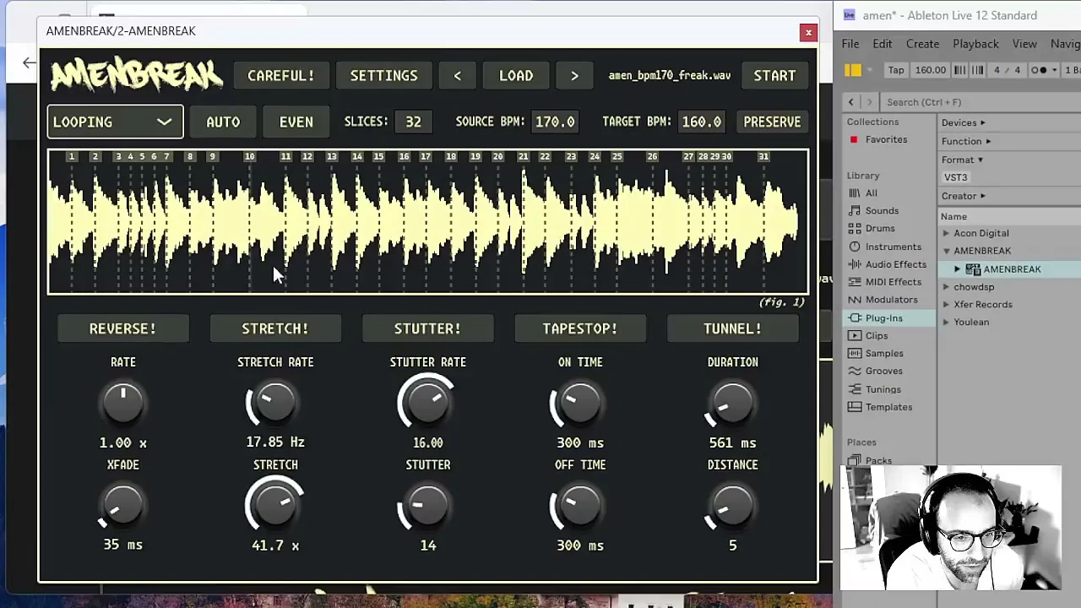Expand the Function filter section
This screenshot has height=608, width=1081.
pos(966,141)
